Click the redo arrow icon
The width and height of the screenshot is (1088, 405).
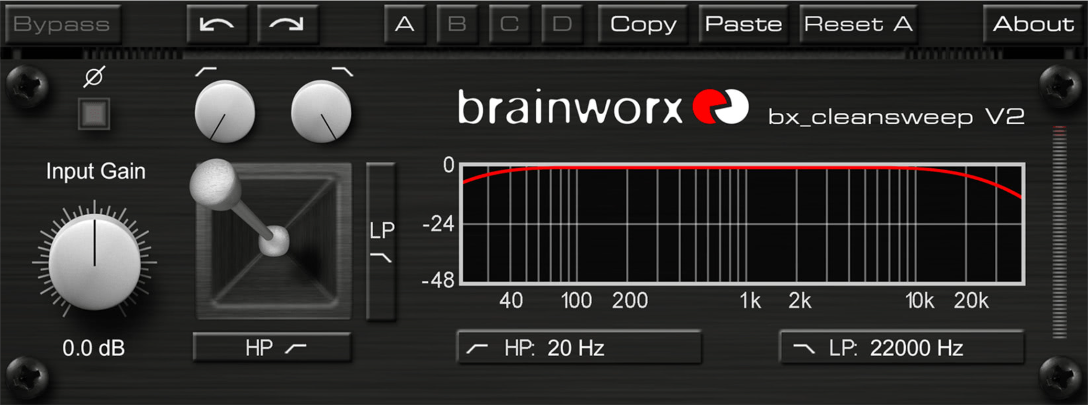[287, 24]
